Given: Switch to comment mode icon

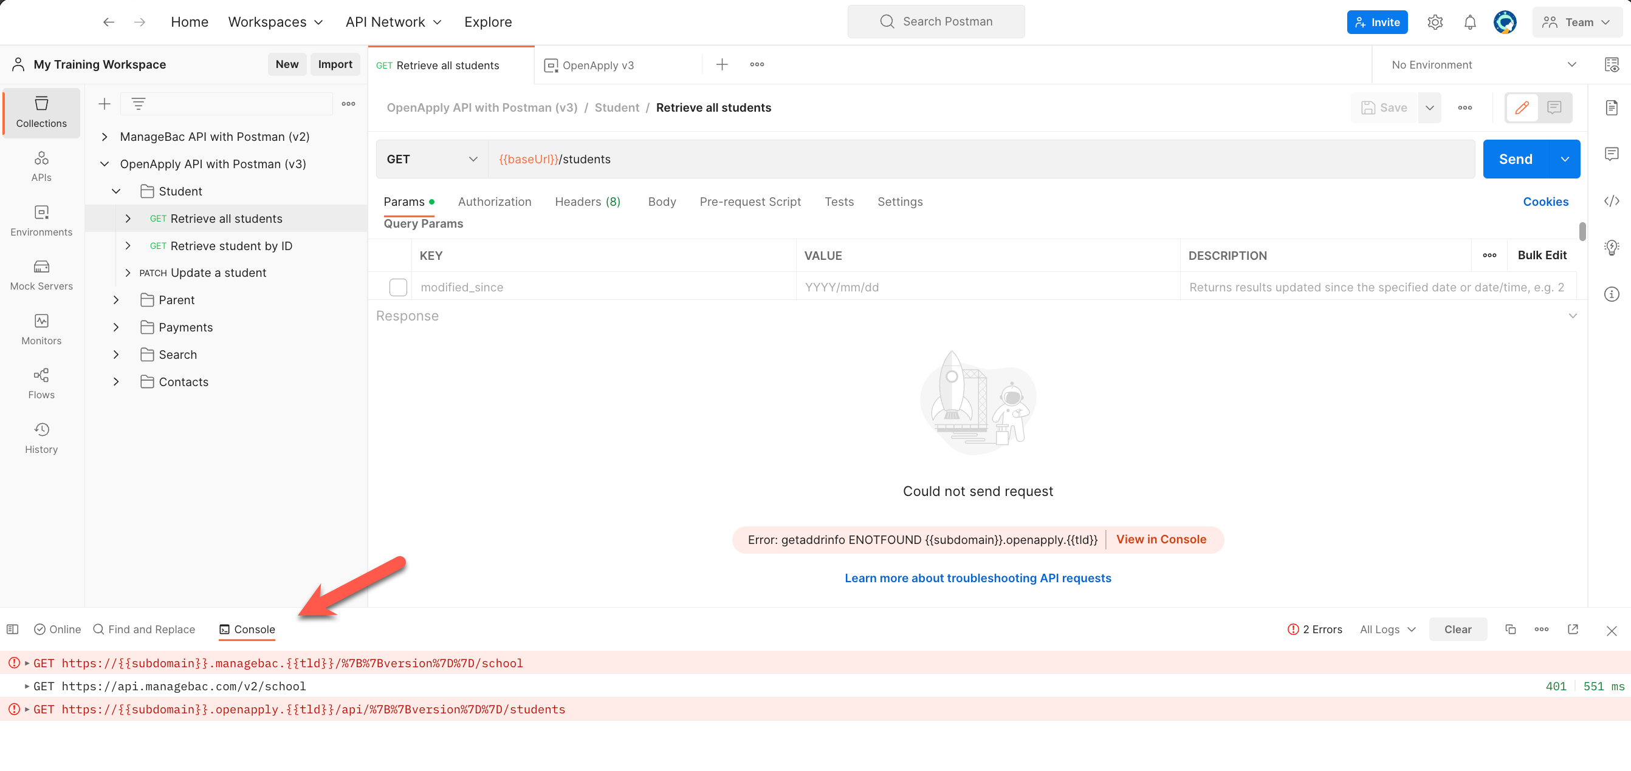Looking at the screenshot, I should (1554, 107).
